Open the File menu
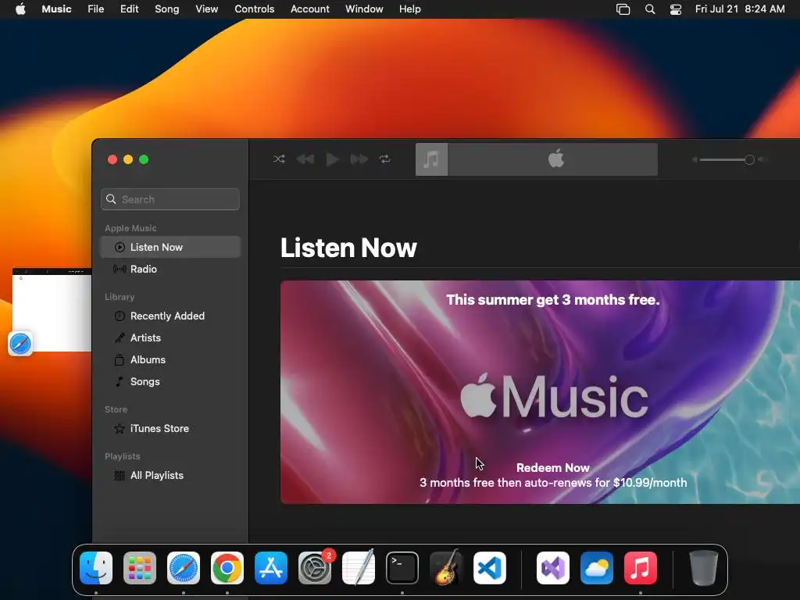800x600 pixels. (95, 9)
